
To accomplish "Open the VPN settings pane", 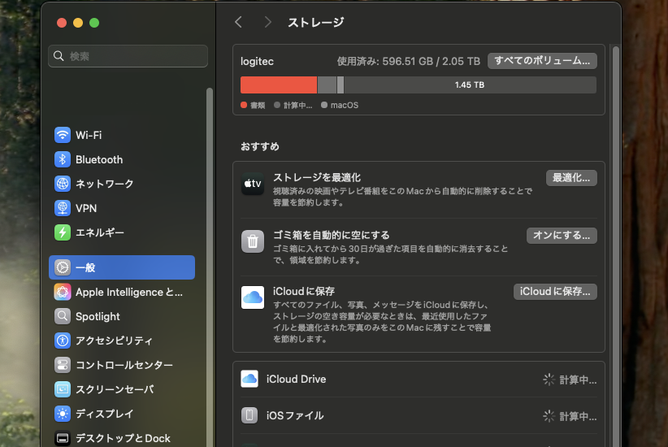I will pyautogui.click(x=122, y=208).
